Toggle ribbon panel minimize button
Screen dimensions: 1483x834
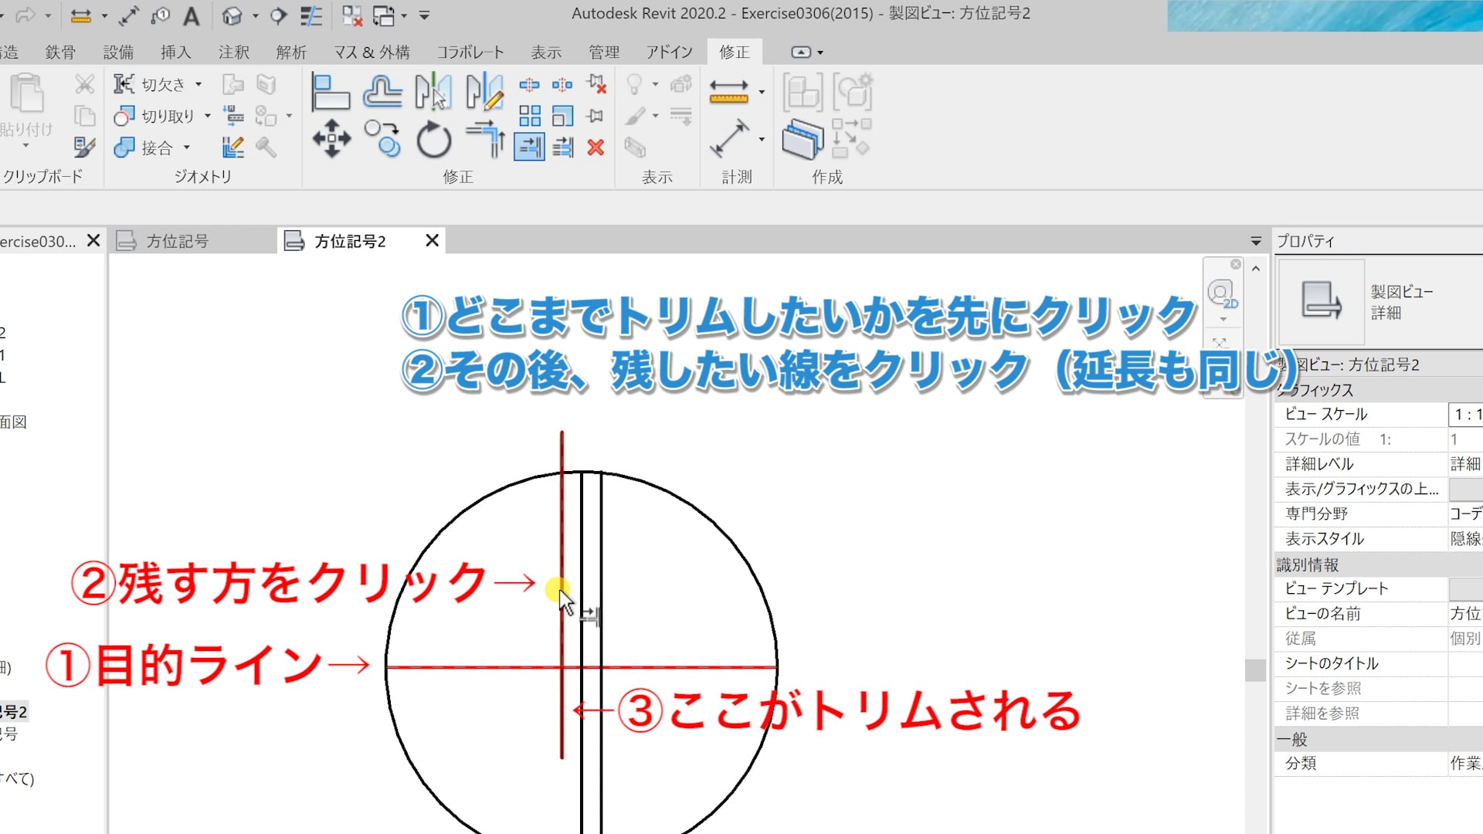click(801, 53)
